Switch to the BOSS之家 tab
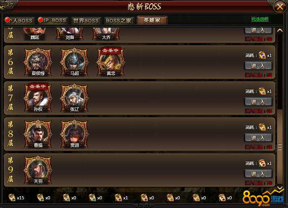This screenshot has height=208, width=288. point(119,21)
